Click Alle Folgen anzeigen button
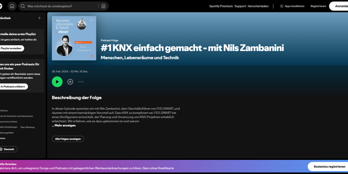Screen dimensions: 348x174 [68, 139]
